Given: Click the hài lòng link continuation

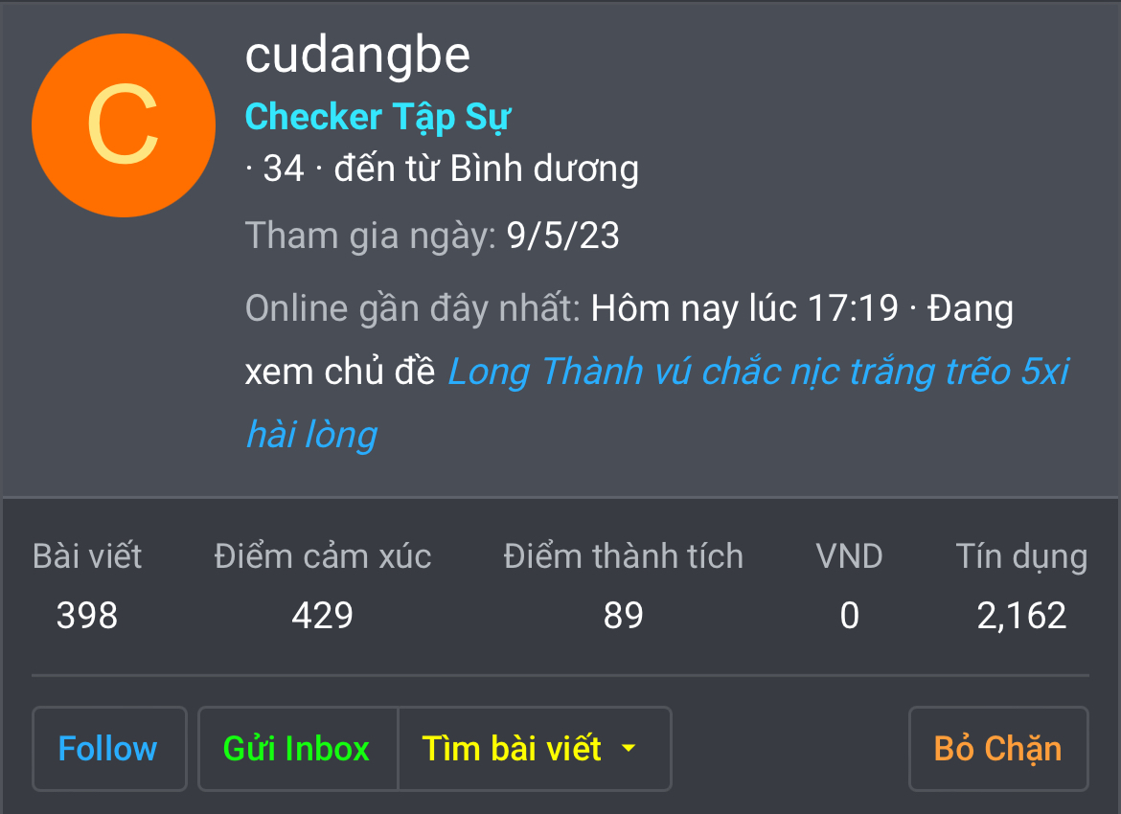Looking at the screenshot, I should [x=311, y=435].
